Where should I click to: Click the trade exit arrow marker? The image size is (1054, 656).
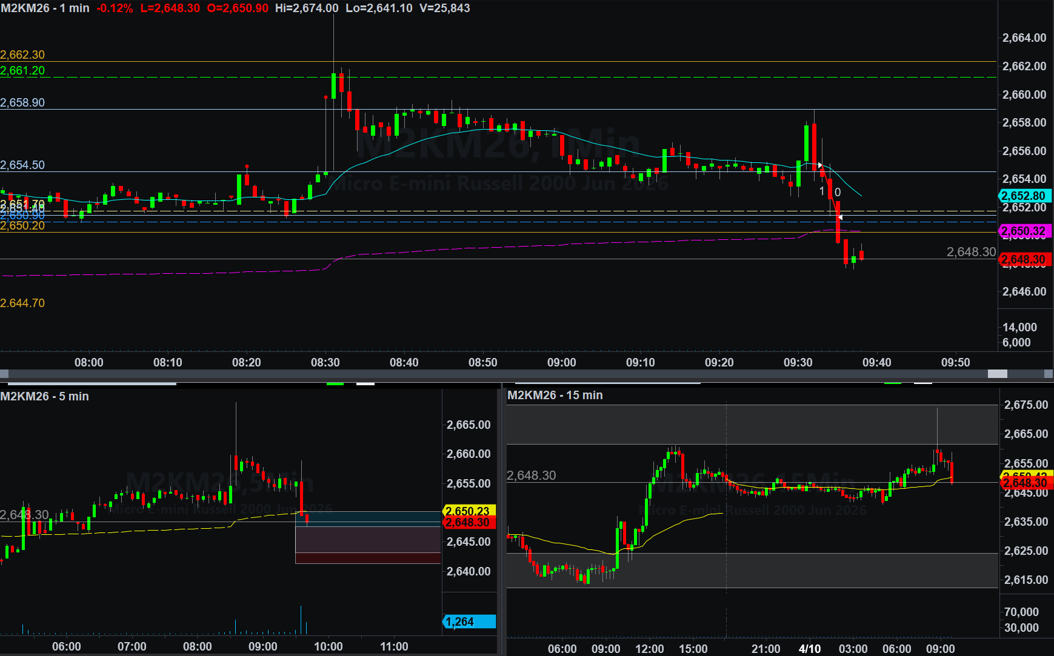click(840, 217)
